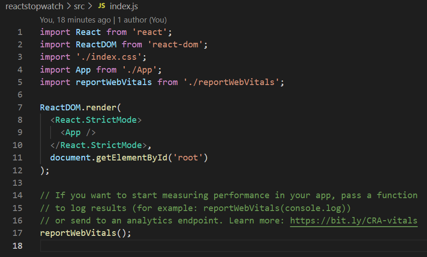The height and width of the screenshot is (257, 427).
Task: Expand the chevron after src breadcrumb
Action: (90, 6)
